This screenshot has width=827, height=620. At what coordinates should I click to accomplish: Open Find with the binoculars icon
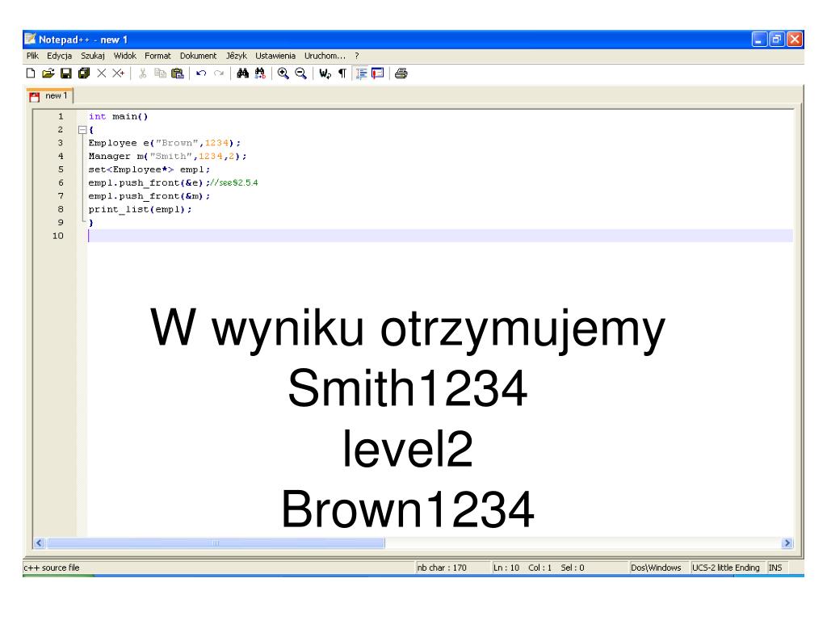coord(242,73)
